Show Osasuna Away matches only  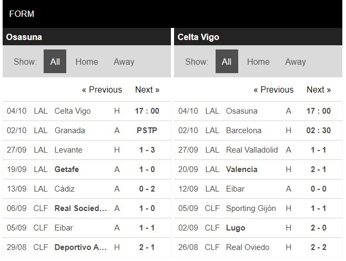(x=124, y=62)
